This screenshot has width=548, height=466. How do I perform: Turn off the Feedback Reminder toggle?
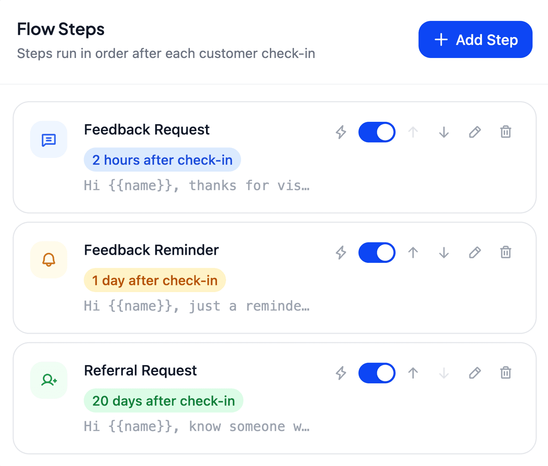click(377, 252)
